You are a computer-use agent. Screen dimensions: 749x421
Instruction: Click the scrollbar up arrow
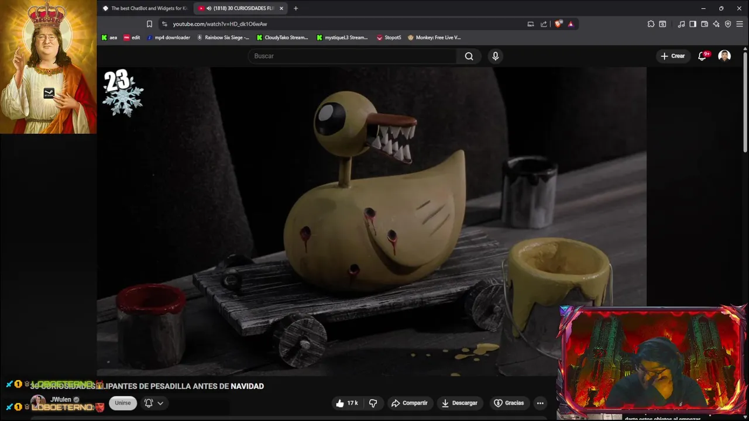(745, 49)
